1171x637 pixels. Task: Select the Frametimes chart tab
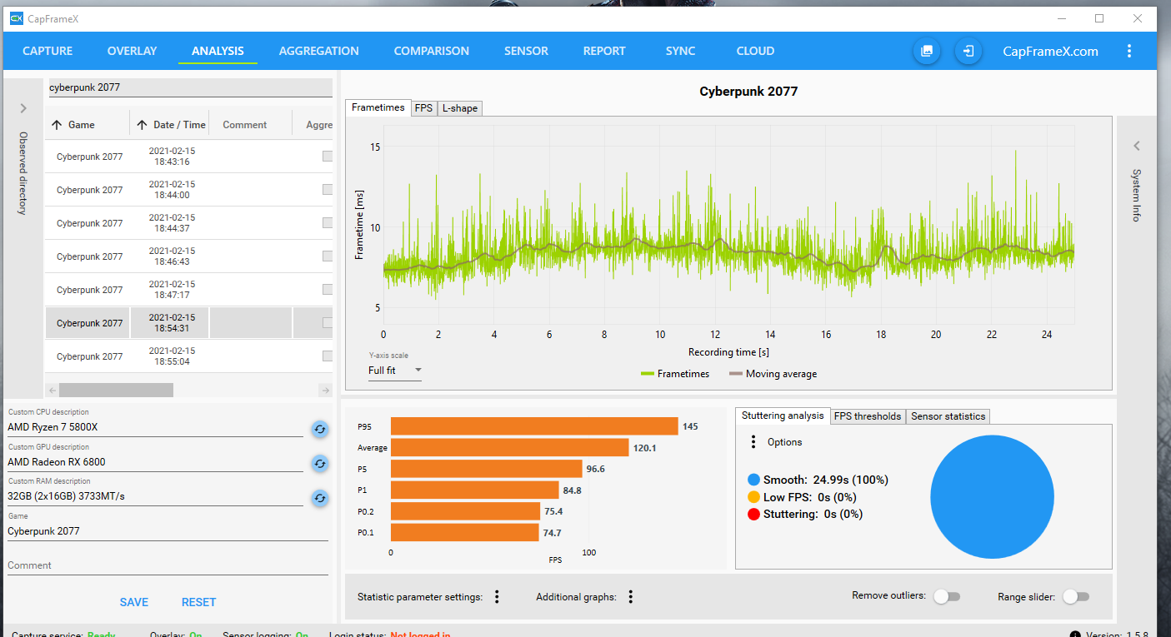[378, 107]
